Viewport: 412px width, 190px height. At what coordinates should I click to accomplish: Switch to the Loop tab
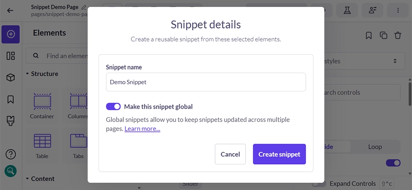tap(375, 147)
